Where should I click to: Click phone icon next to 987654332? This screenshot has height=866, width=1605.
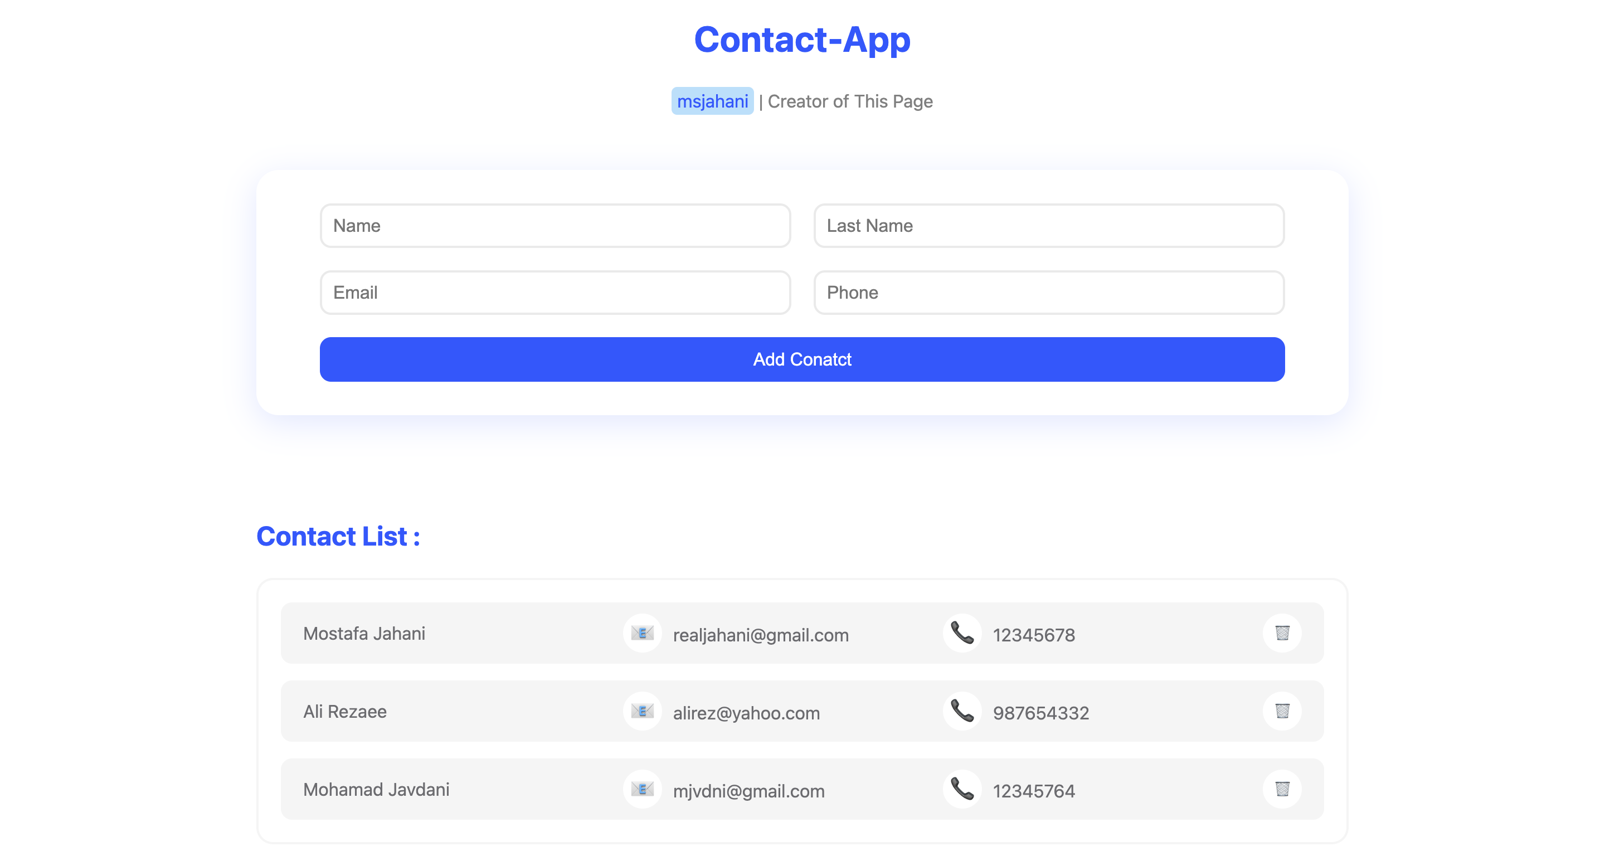tap(962, 711)
